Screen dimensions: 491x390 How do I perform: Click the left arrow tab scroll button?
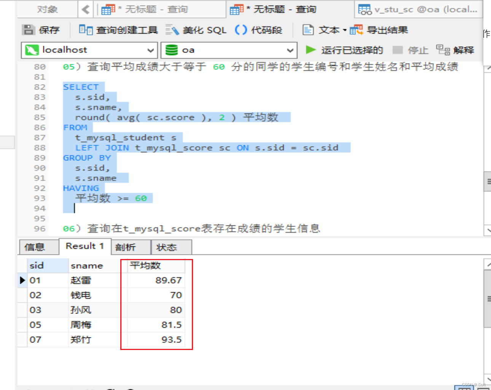pyautogui.click(x=86, y=9)
